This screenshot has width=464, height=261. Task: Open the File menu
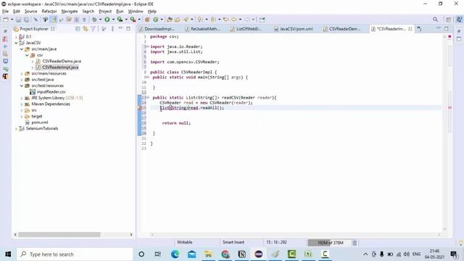coord(5,12)
